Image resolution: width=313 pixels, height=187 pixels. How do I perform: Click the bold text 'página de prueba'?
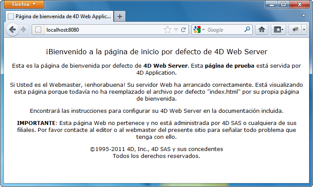click(x=230, y=66)
